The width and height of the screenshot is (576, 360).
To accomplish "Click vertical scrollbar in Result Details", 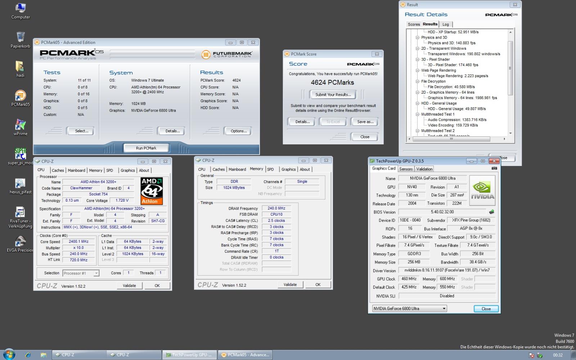I will click(x=510, y=68).
